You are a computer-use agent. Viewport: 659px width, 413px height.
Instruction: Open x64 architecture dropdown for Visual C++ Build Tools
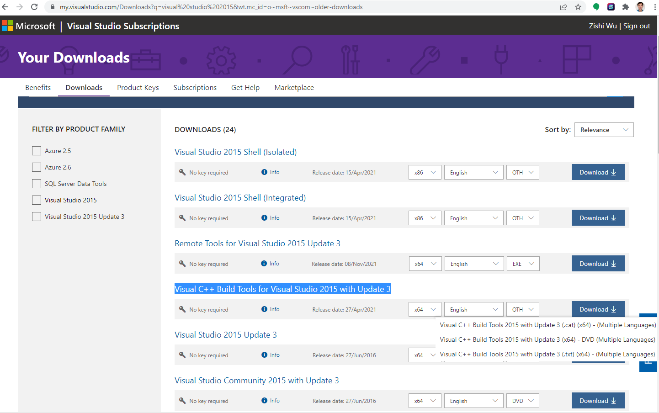point(425,309)
